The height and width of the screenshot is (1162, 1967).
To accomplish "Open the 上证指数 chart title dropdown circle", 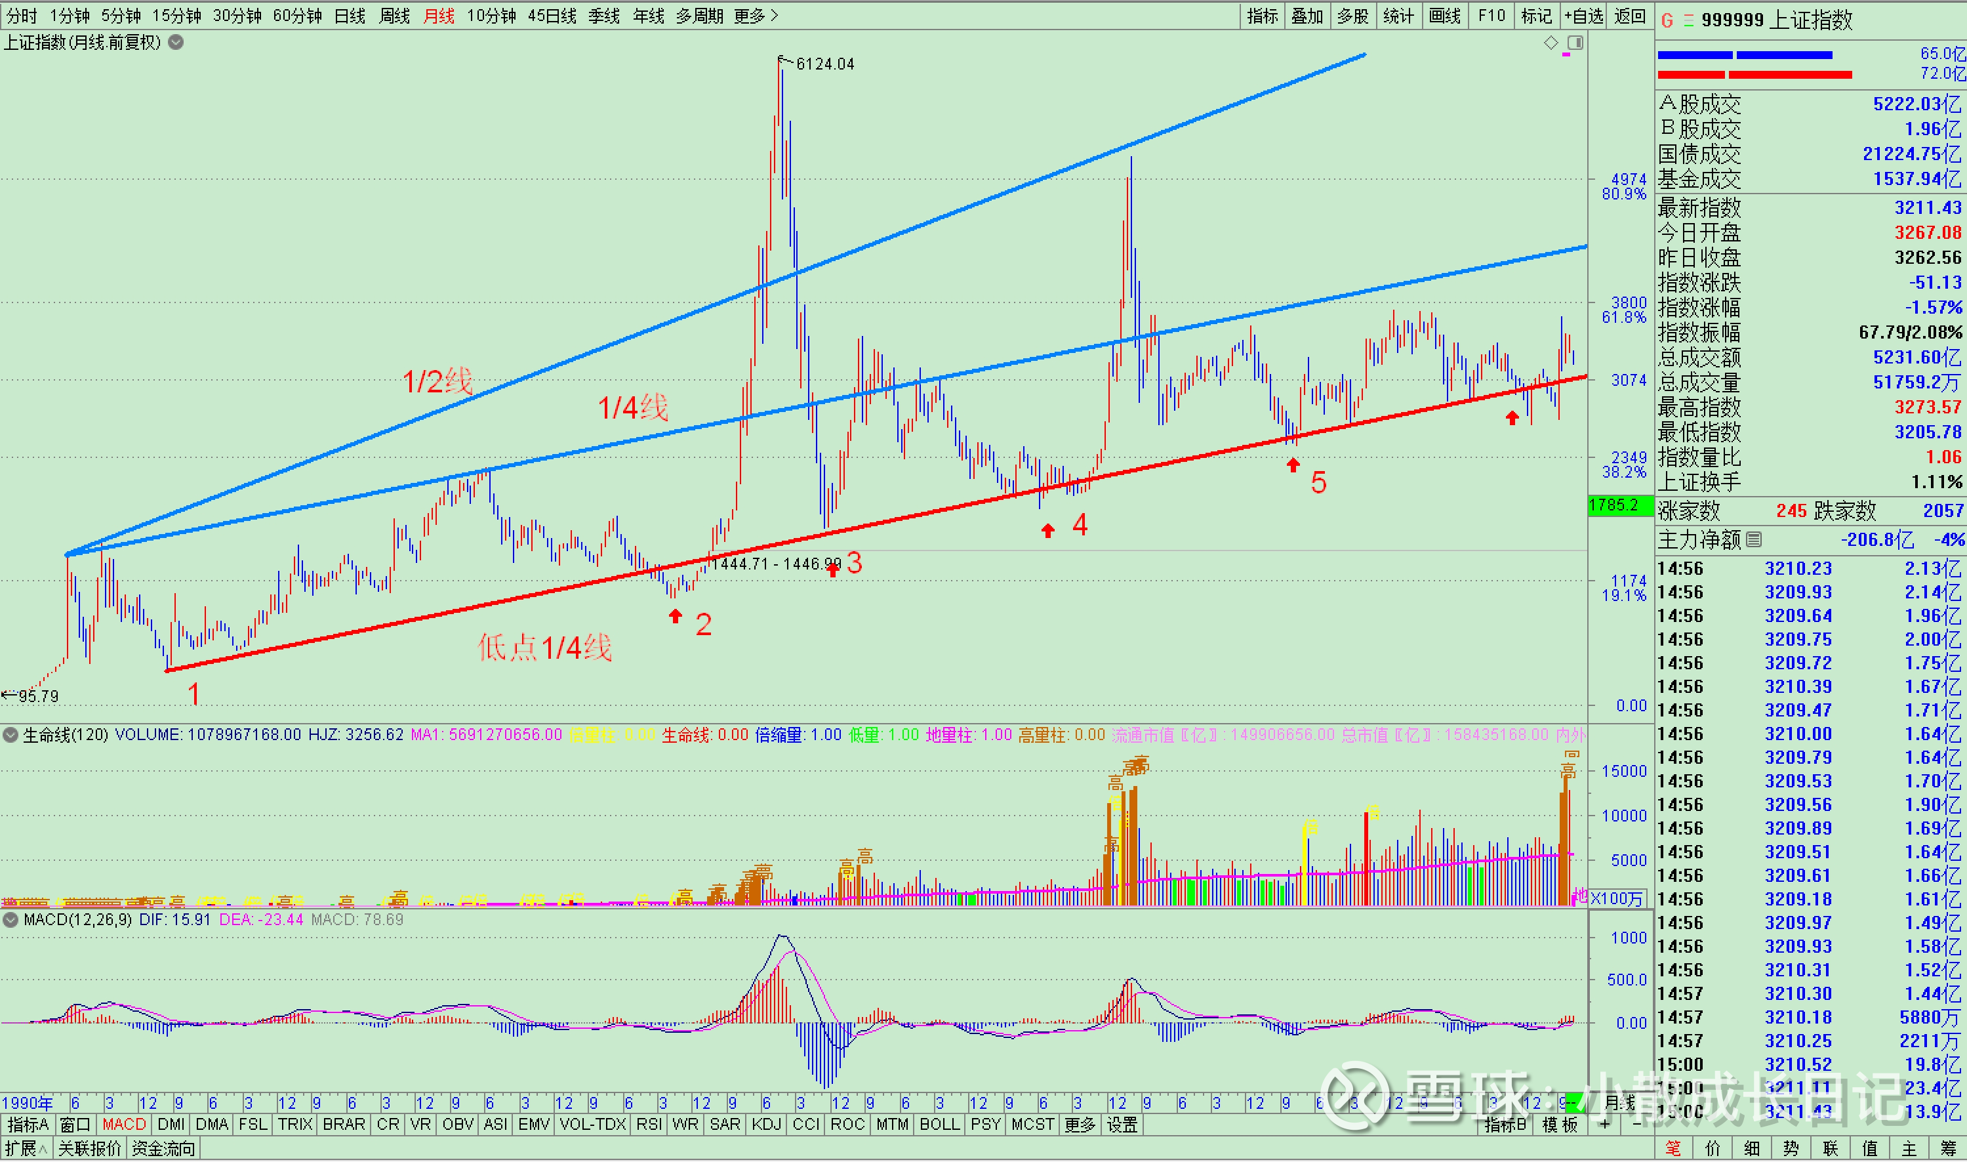I will 176,42.
